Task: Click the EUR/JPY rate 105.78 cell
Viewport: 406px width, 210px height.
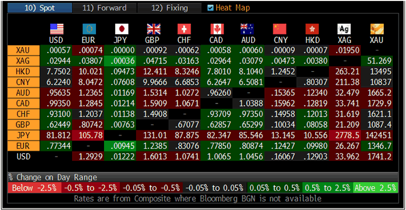Action: point(88,135)
